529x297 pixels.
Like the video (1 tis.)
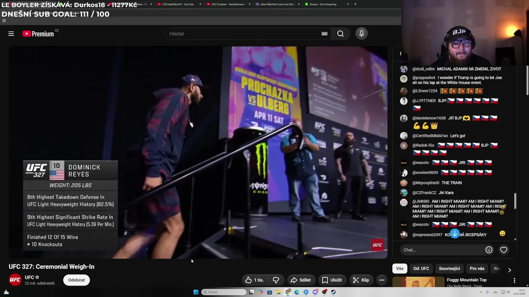[254, 280]
